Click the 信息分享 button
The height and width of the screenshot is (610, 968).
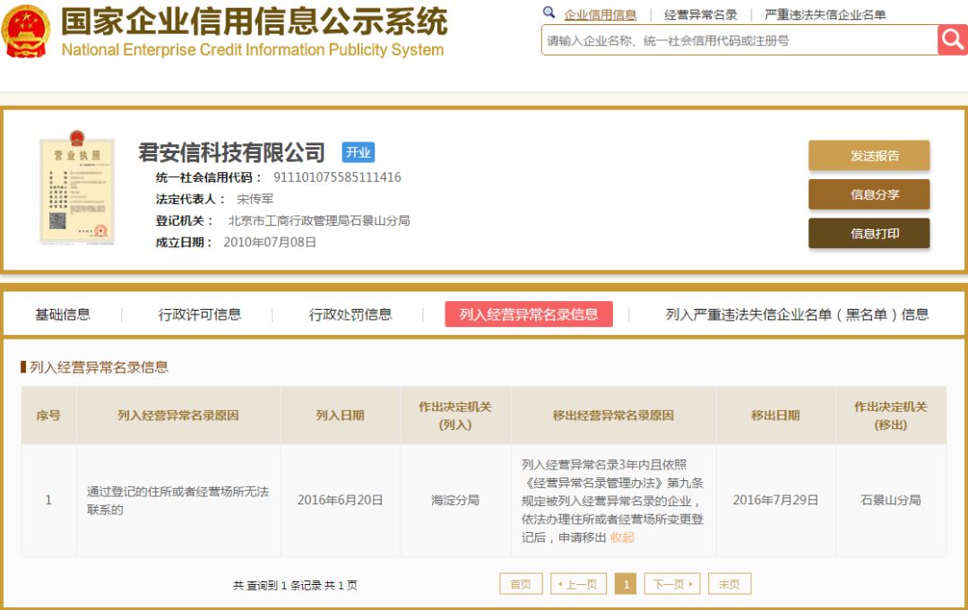coord(869,194)
